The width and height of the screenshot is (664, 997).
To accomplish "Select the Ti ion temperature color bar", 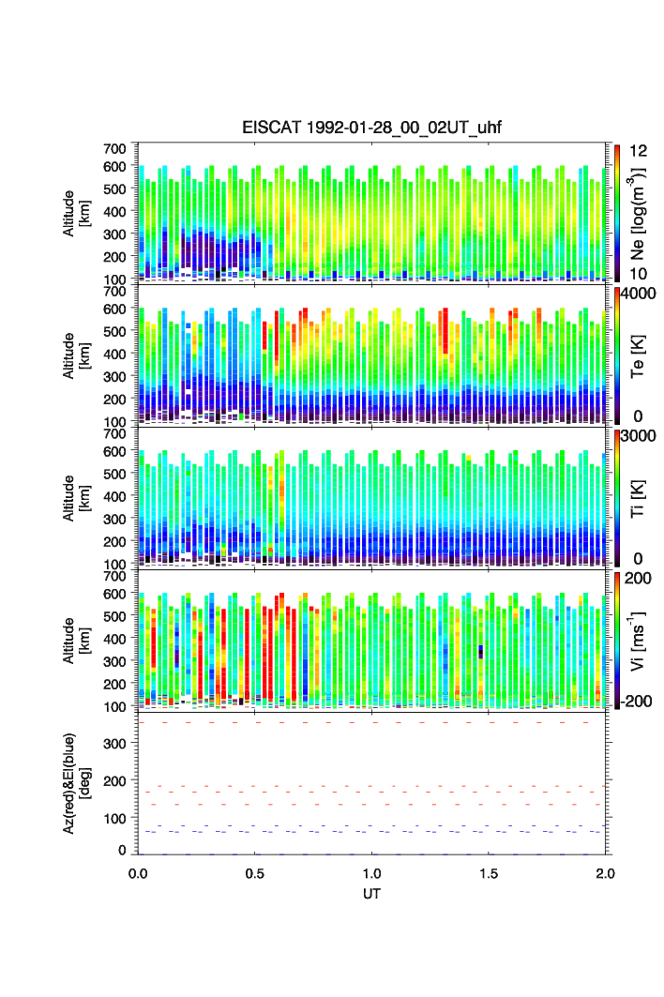I will pyautogui.click(x=617, y=497).
